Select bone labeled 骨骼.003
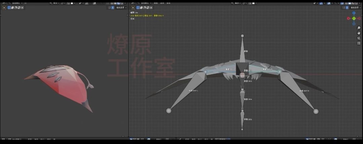Viewport: 363px width, 144px height. (242, 83)
